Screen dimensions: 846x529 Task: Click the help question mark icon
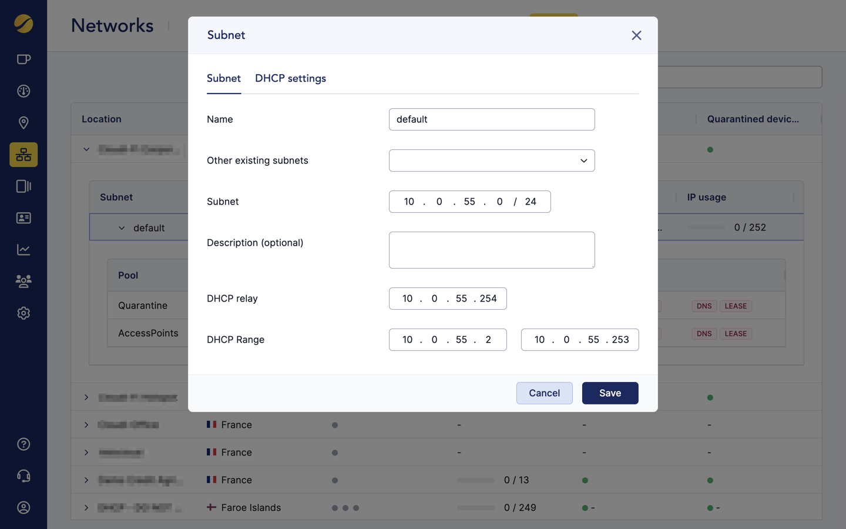click(23, 444)
